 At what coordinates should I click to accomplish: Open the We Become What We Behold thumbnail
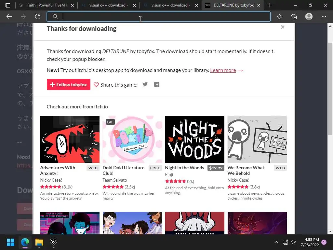coord(257,139)
